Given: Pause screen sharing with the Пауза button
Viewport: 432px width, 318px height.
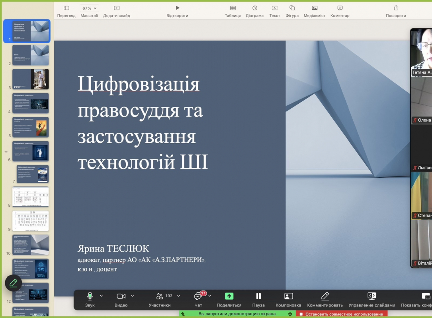Looking at the screenshot, I should point(258,296).
